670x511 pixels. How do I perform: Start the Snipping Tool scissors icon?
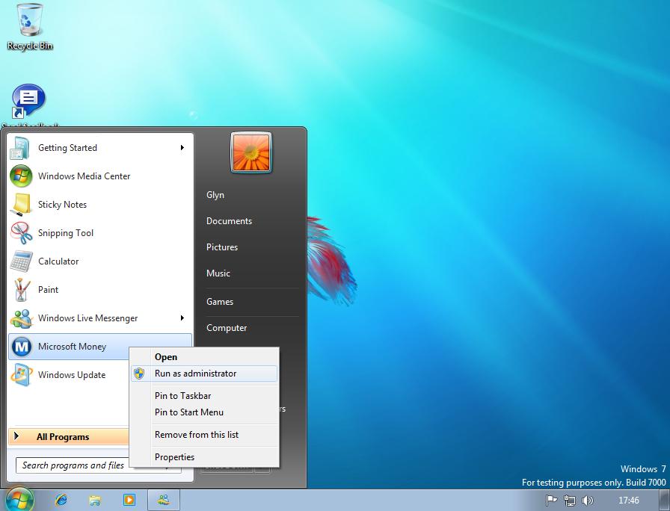[21, 232]
